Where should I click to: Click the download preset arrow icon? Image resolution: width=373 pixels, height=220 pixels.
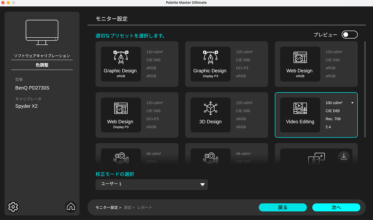point(344,157)
